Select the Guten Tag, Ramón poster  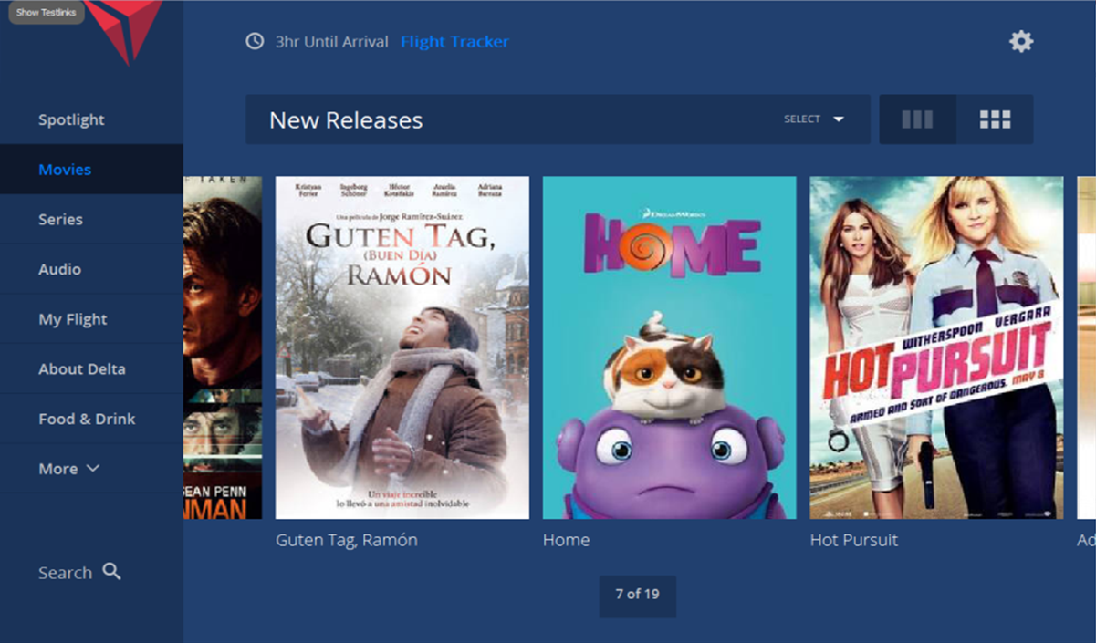[x=402, y=347]
